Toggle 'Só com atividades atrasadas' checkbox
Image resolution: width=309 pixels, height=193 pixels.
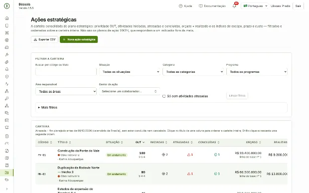pyautogui.click(x=164, y=96)
